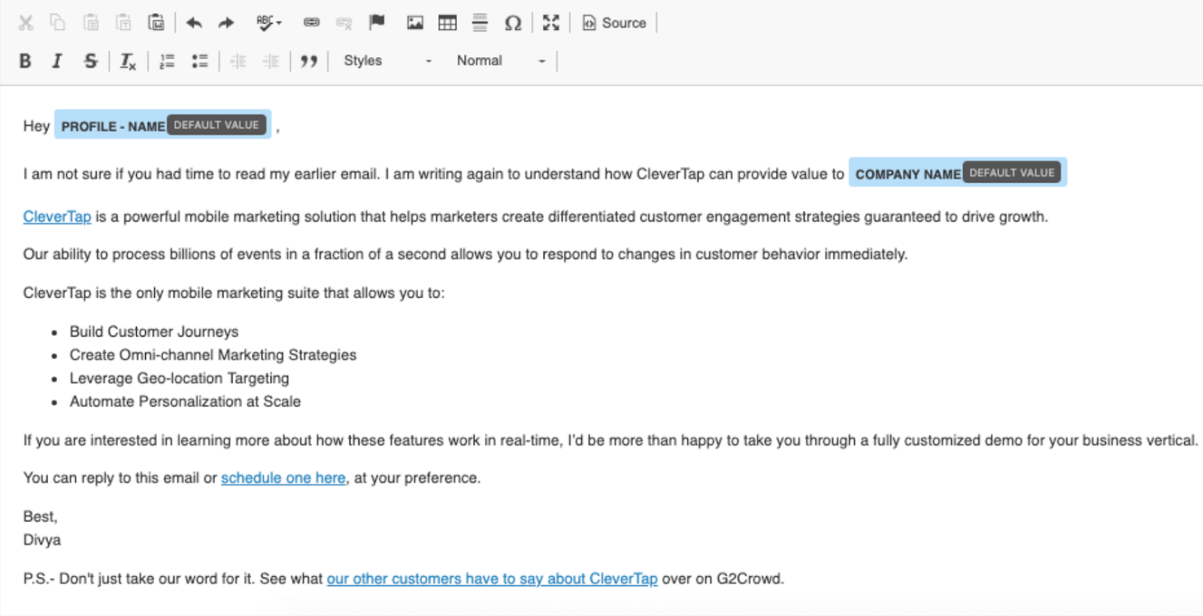Toggle bold formatting
Image resolution: width=1203 pixels, height=616 pixels.
click(25, 61)
